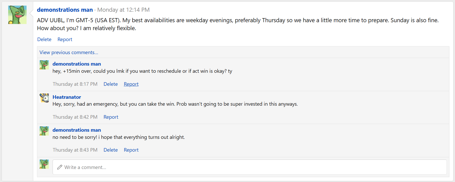Open the username link on the 8:43 PM comment

click(x=77, y=130)
